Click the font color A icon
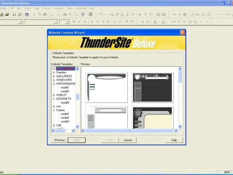The height and width of the screenshot is (175, 233). coord(155,22)
